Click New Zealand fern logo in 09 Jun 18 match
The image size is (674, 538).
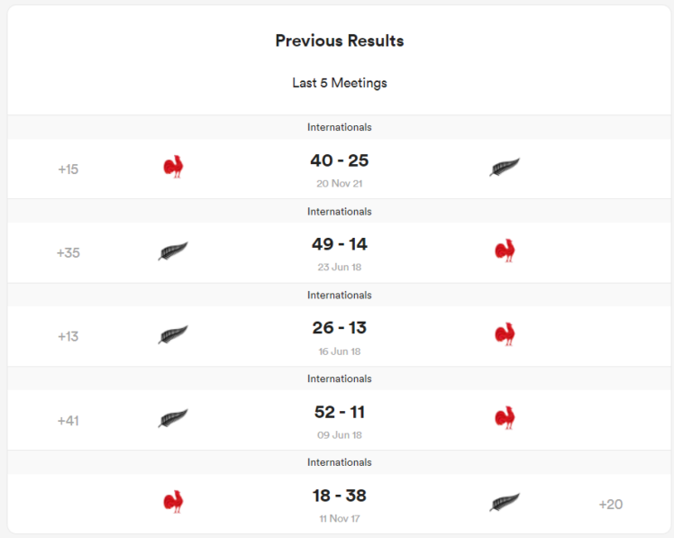coord(173,419)
